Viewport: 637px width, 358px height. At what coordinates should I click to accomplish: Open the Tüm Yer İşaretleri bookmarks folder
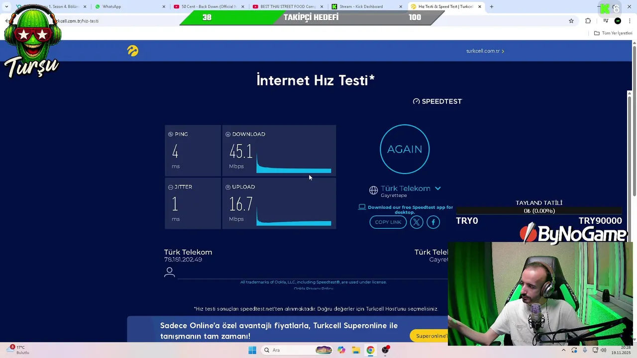pyautogui.click(x=613, y=33)
